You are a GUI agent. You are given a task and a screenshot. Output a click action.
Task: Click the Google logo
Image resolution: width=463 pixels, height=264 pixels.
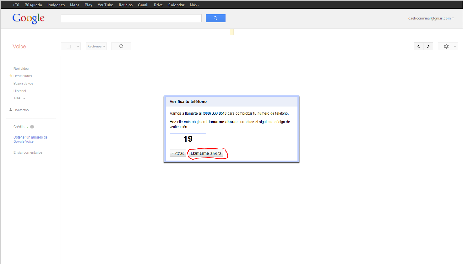click(28, 19)
